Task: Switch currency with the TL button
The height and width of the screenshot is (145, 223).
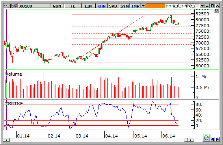Action: click(x=73, y=6)
